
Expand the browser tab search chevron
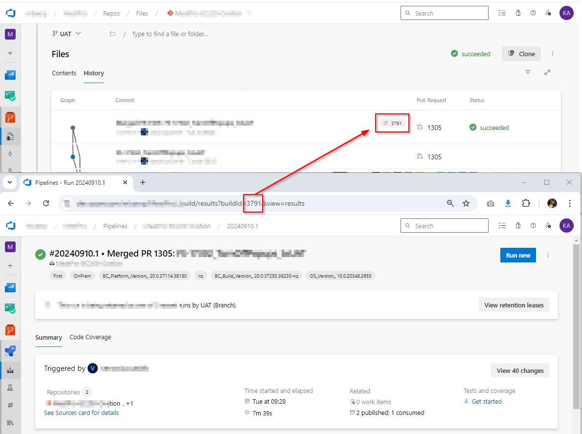[10, 182]
